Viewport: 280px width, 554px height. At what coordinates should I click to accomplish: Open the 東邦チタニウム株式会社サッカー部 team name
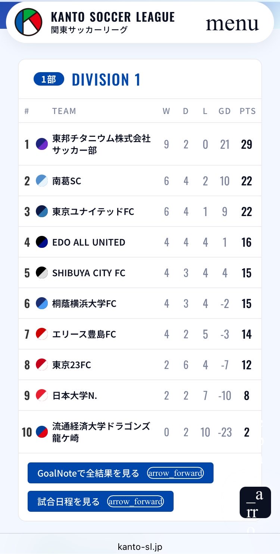point(102,144)
